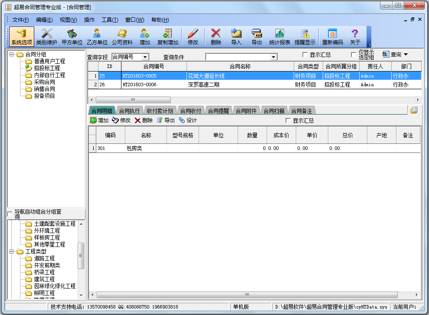Check 显示汇总 in the detail panel

point(288,120)
